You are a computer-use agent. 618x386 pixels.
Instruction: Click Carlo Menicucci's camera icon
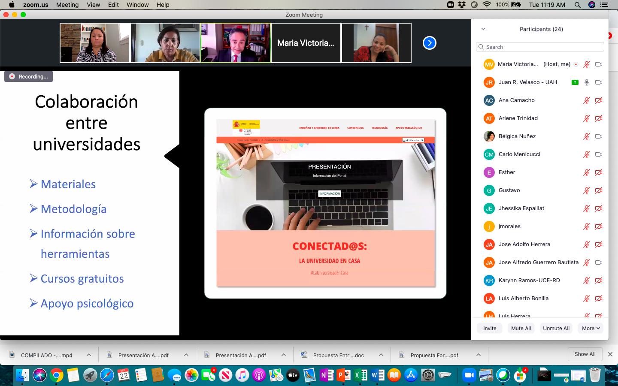coord(599,154)
